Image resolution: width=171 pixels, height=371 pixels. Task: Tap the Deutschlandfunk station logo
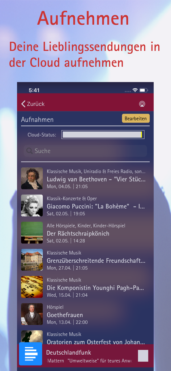30,354
